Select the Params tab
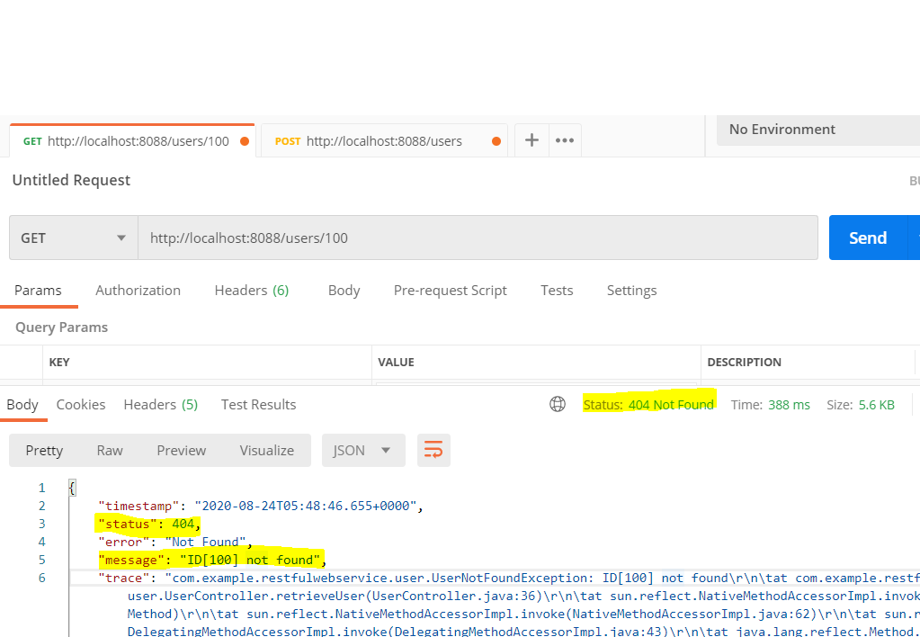This screenshot has width=920, height=637. tap(38, 290)
